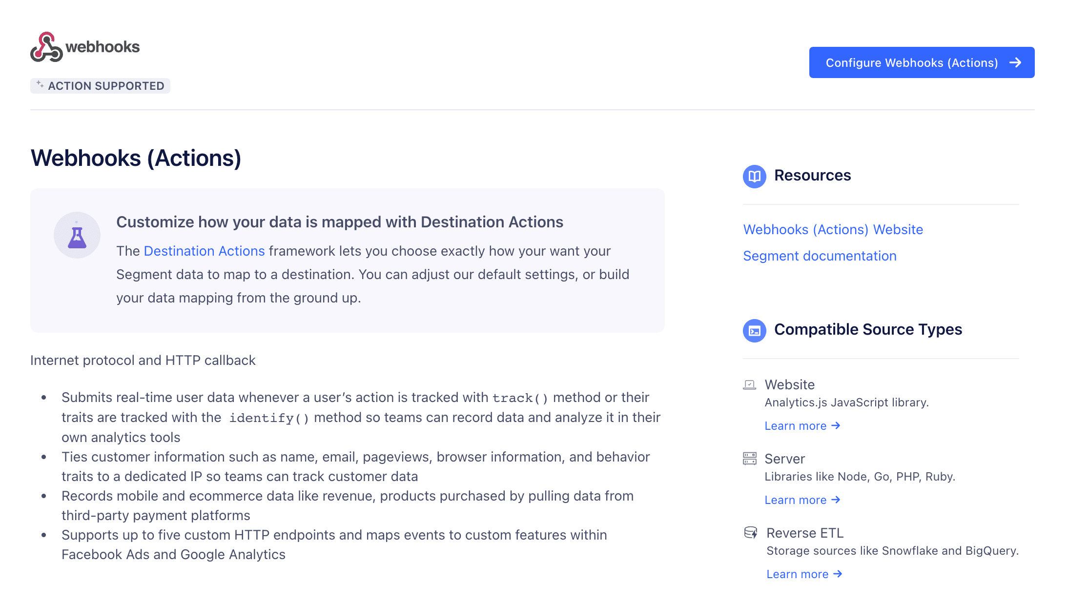Click the Compatible Source Types panel icon
Image resolution: width=1068 pixels, height=603 pixels.
click(754, 331)
